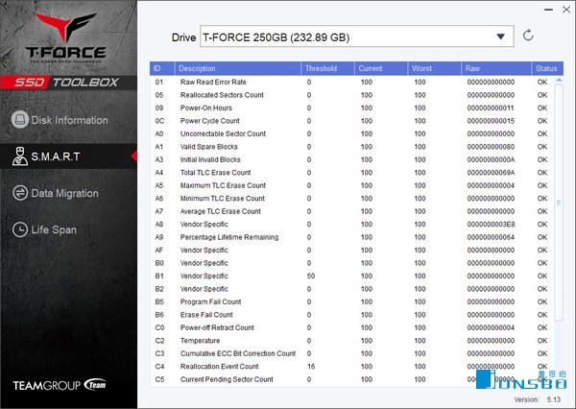Click the ID cell B2
576x409 pixels.
point(159,289)
